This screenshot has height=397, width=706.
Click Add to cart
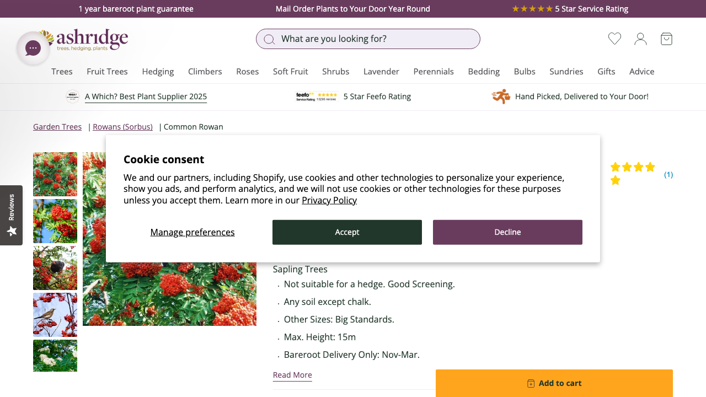(554, 383)
